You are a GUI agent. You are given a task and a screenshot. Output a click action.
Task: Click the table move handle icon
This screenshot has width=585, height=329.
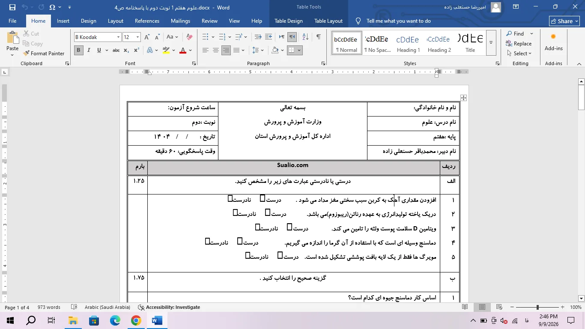[463, 98]
